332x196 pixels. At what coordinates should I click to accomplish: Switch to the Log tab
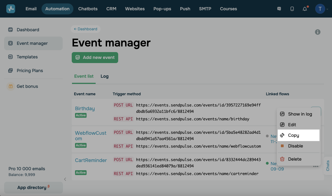(x=104, y=76)
